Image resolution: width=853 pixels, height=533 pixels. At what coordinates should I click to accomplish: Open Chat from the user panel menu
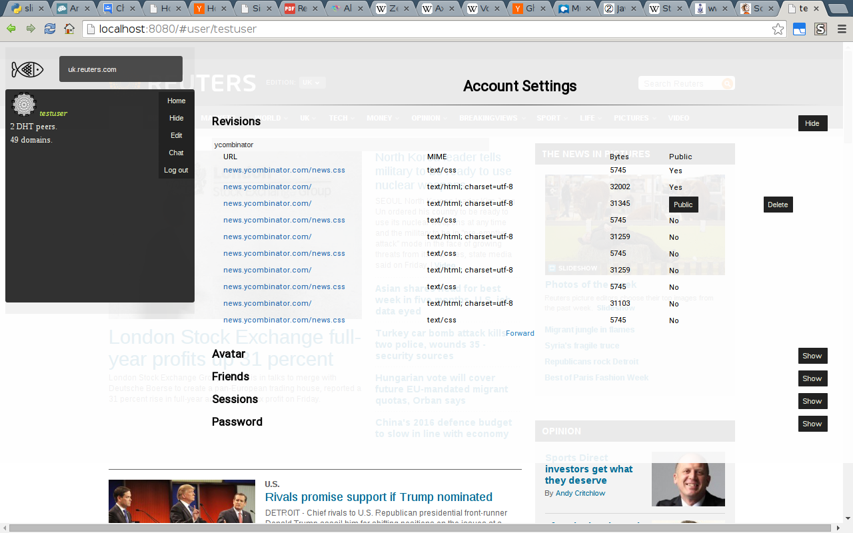(x=176, y=153)
